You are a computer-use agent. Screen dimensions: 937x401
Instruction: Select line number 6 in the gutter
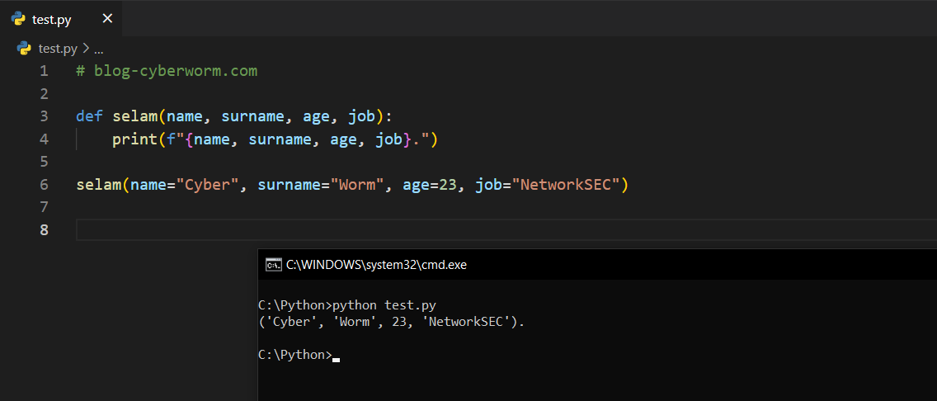43,184
